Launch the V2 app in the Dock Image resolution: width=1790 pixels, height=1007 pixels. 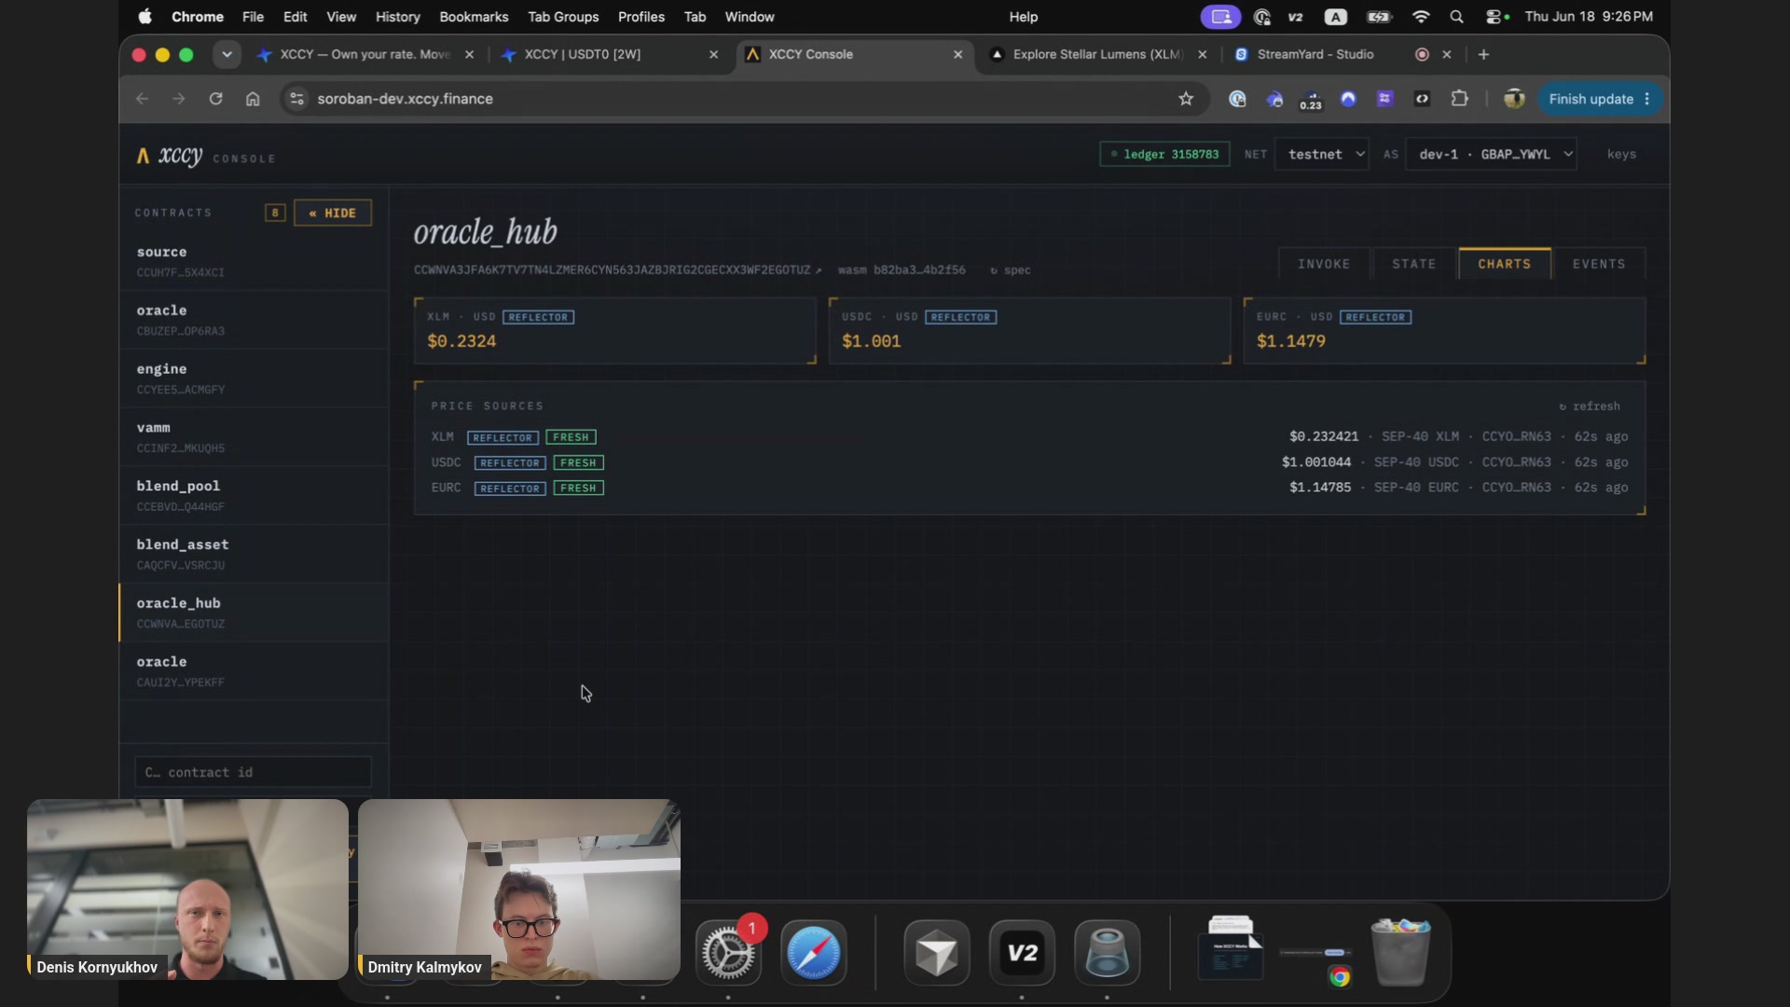(1022, 953)
